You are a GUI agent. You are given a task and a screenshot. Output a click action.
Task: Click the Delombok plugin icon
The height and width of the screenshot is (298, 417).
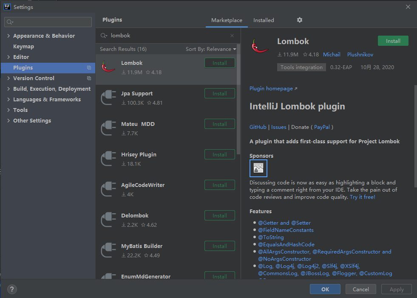click(x=108, y=220)
